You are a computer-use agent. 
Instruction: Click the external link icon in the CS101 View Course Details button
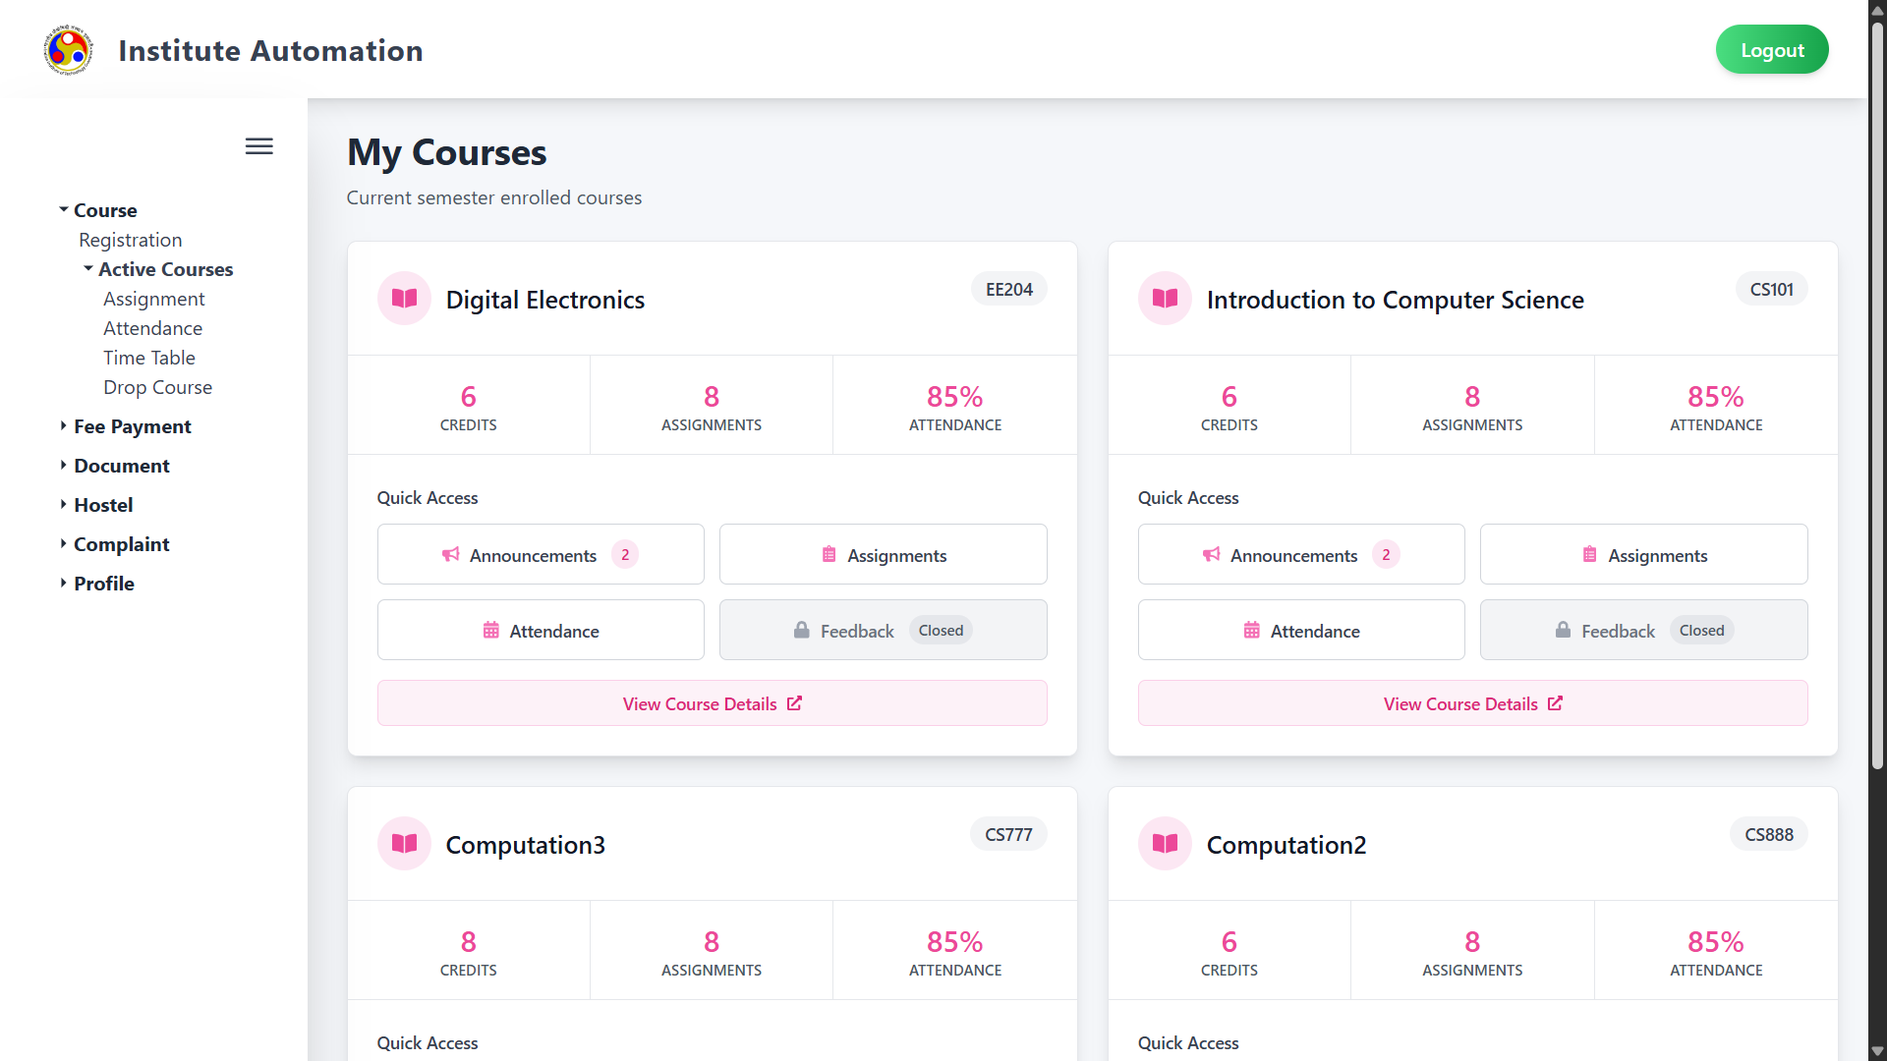pyautogui.click(x=1555, y=703)
